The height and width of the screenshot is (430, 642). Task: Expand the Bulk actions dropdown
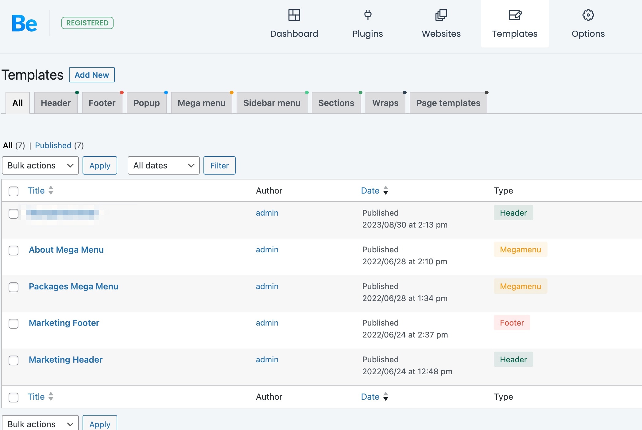tap(41, 165)
